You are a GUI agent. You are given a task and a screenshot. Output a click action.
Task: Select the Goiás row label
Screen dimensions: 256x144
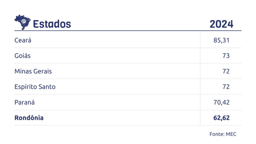coord(22,56)
